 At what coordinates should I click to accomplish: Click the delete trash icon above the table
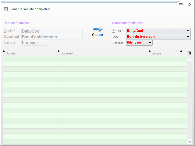click(190, 53)
